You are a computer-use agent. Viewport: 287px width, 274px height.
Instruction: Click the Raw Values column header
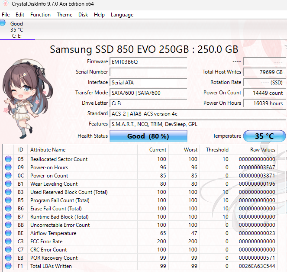pos(262,150)
